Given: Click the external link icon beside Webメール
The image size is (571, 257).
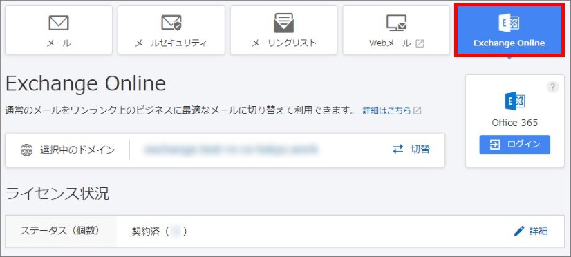Looking at the screenshot, I should [420, 43].
